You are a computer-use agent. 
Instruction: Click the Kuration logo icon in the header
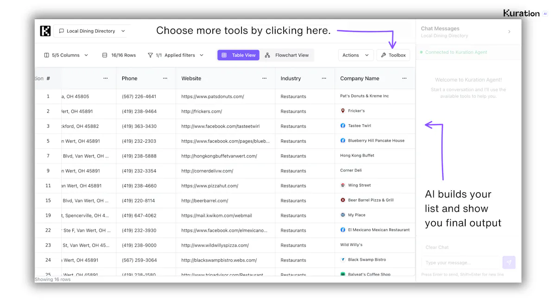point(45,31)
